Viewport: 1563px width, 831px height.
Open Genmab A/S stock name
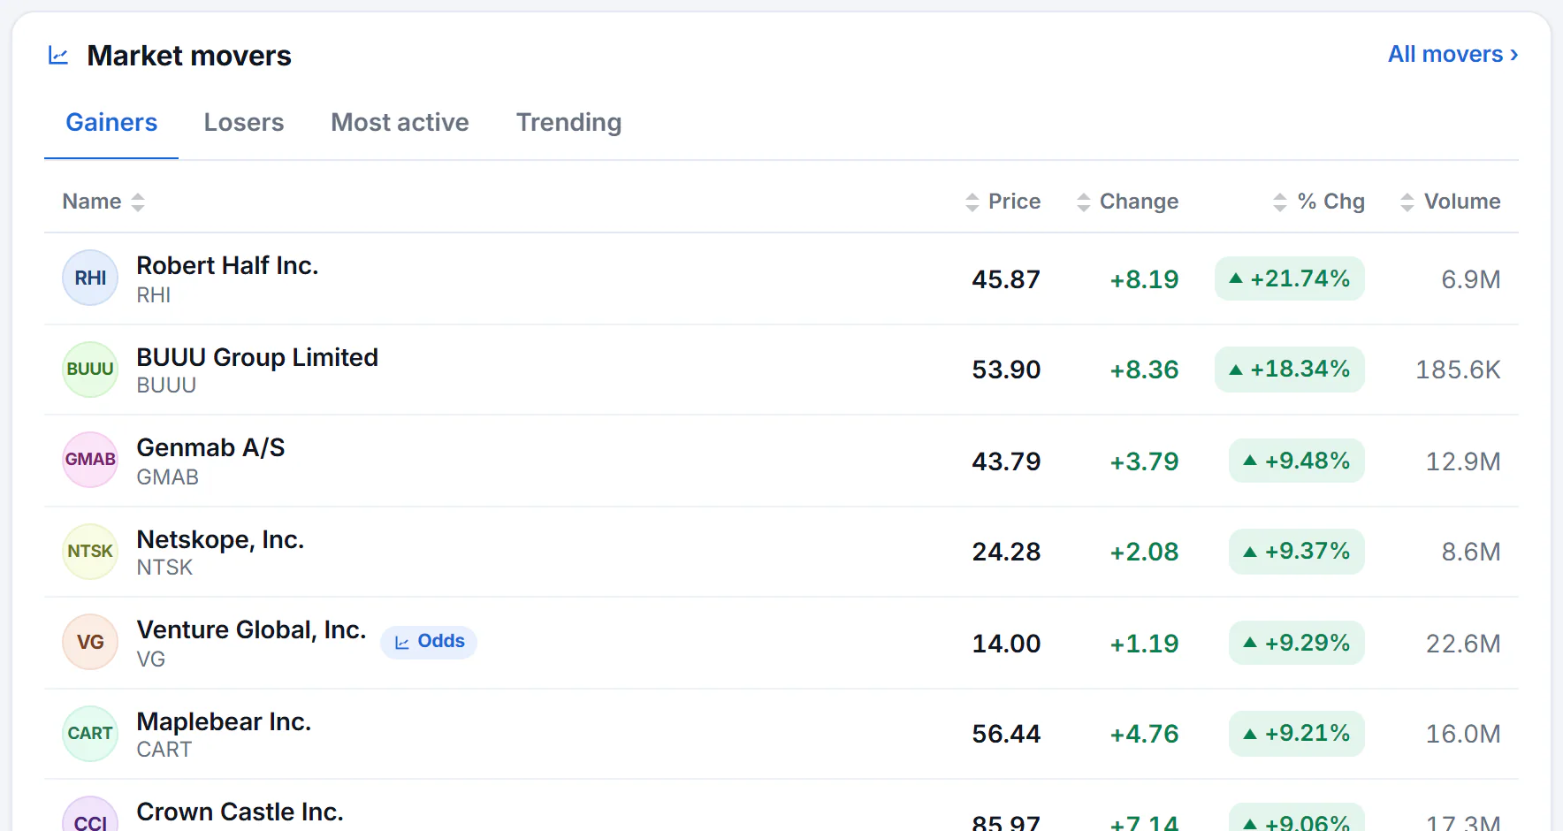[210, 447]
